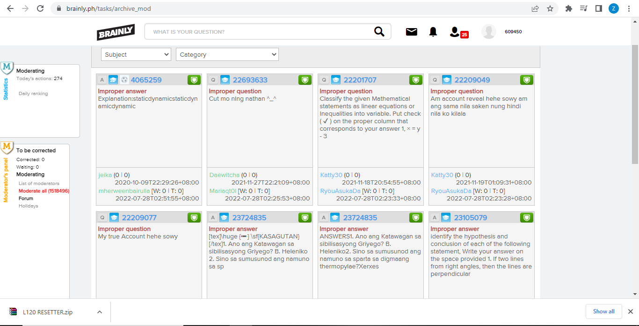Click Moderate all (1518496) link
Image resolution: width=639 pixels, height=326 pixels.
click(x=44, y=191)
